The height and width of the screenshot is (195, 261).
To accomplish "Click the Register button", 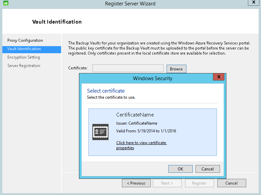I will [x=200, y=183].
